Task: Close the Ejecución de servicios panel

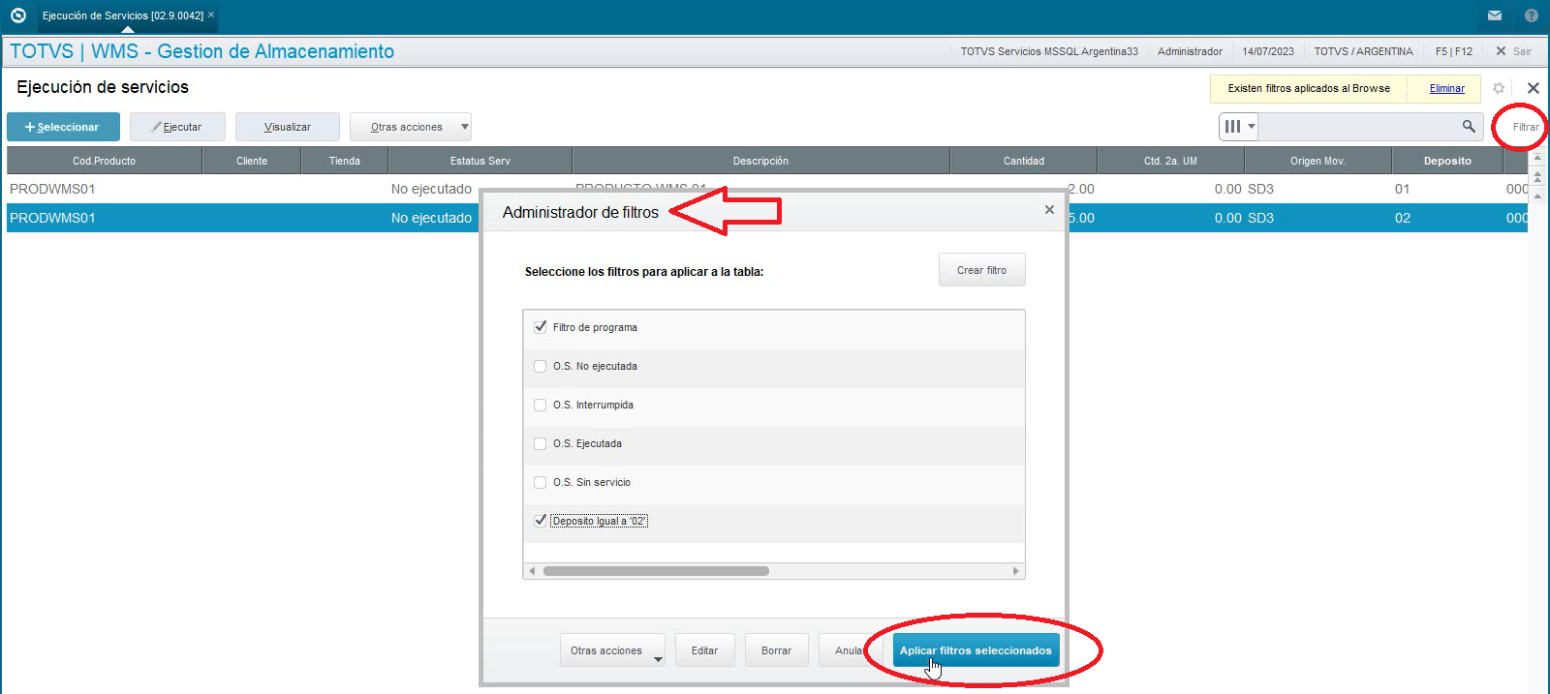Action: tap(1534, 88)
